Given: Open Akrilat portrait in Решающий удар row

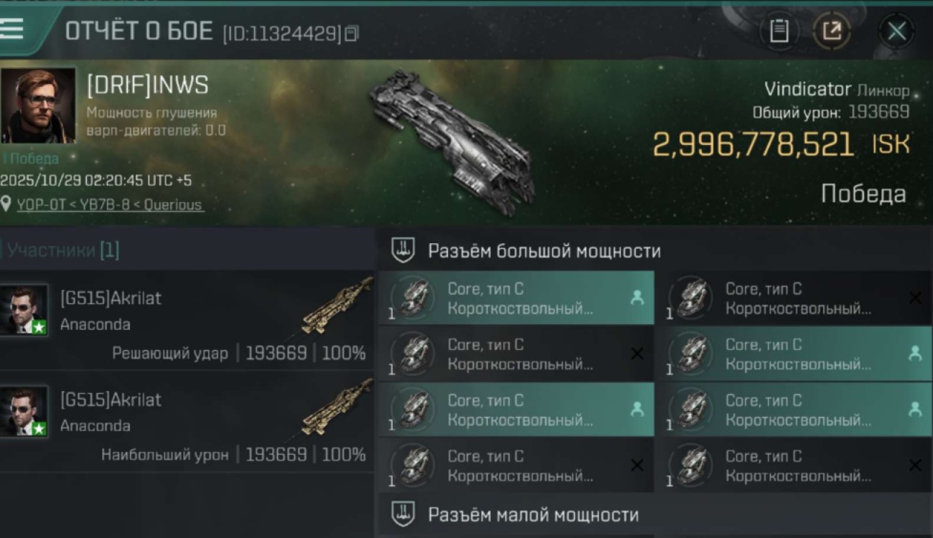Looking at the screenshot, I should pyautogui.click(x=24, y=310).
